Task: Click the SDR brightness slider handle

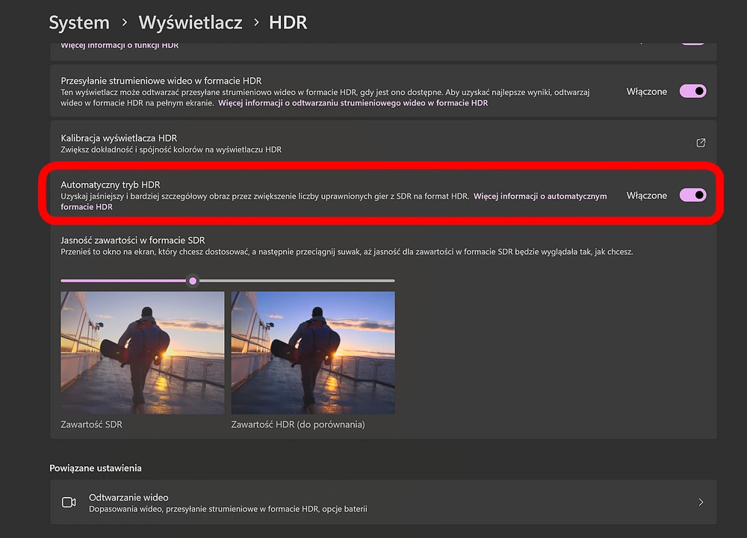Action: click(193, 281)
